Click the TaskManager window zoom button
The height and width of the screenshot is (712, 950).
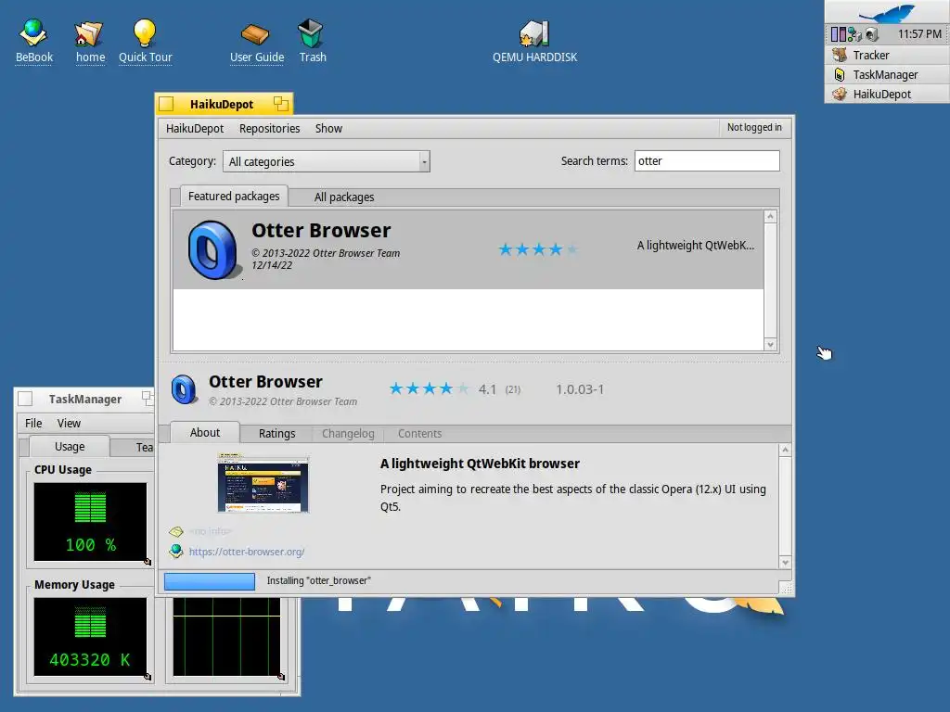point(148,398)
